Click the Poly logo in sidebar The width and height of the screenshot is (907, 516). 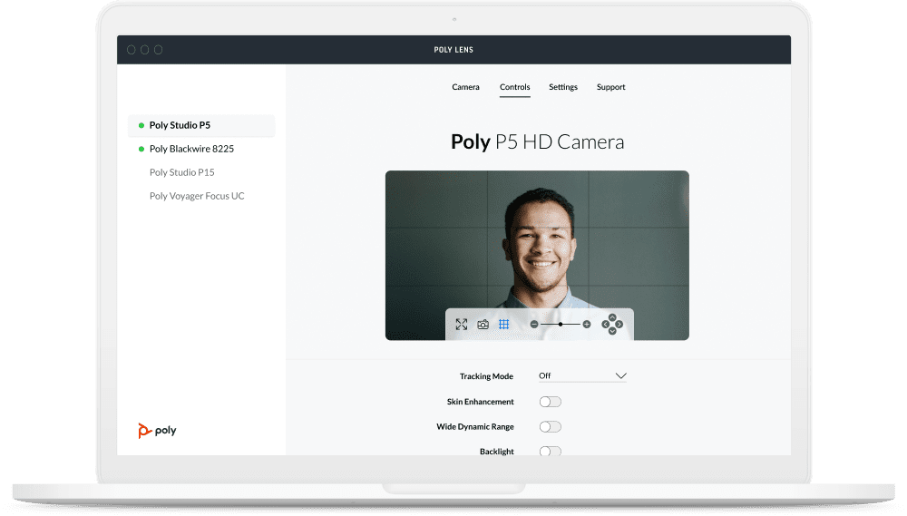pos(157,431)
